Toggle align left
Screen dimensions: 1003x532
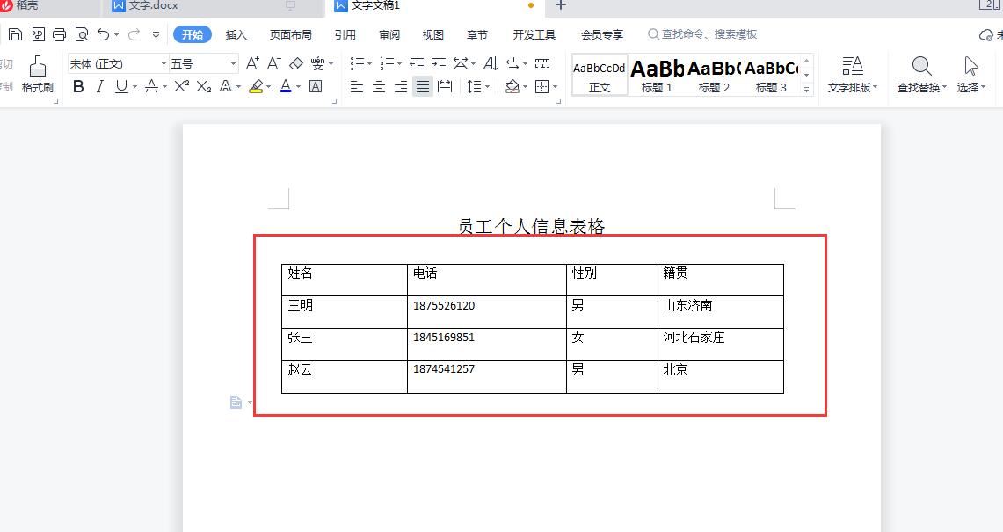357,86
